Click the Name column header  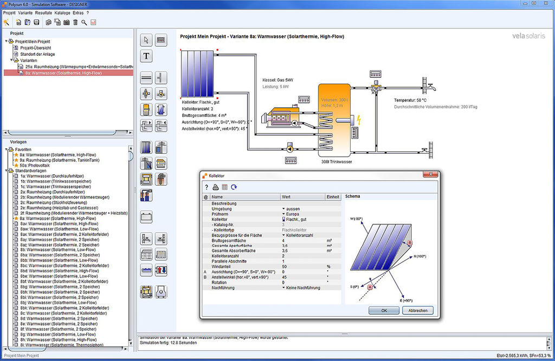(245, 197)
